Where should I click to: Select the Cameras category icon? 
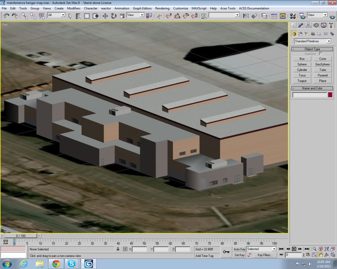(313, 34)
